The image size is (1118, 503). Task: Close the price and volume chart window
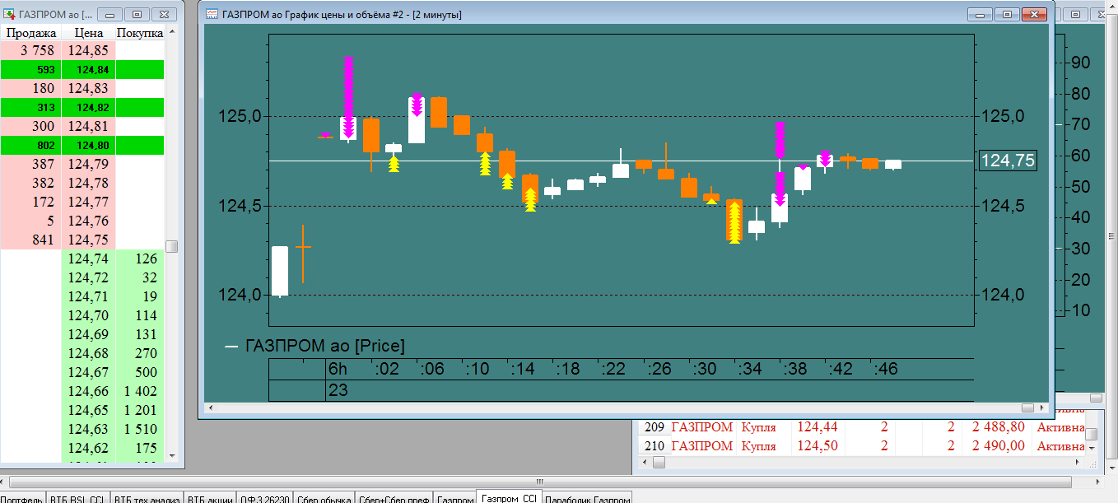tap(1032, 14)
